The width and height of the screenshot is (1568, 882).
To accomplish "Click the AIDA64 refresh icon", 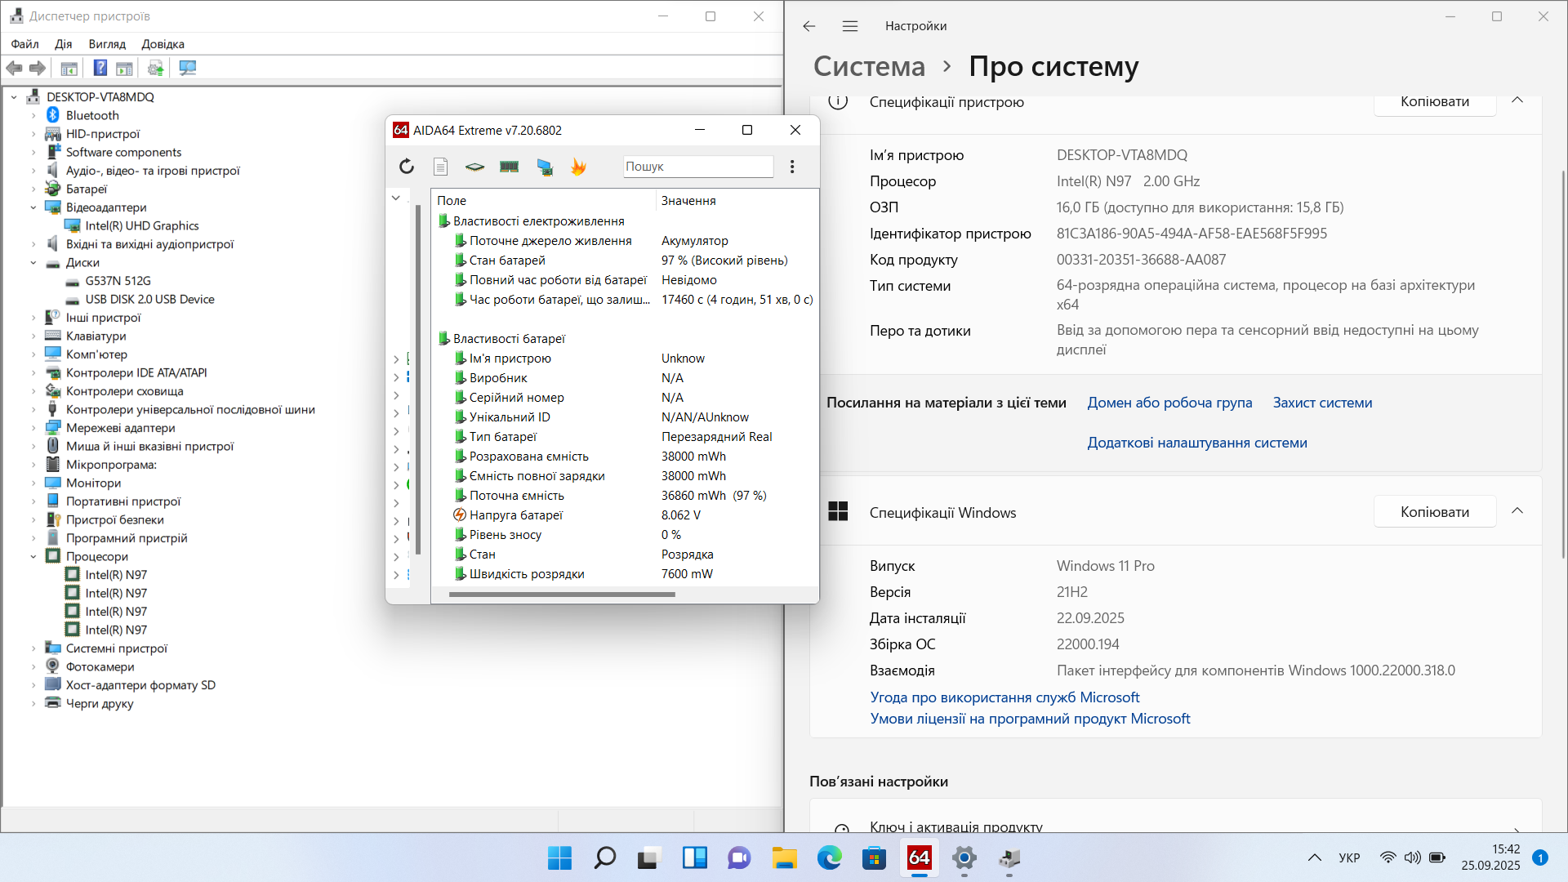I will (407, 167).
